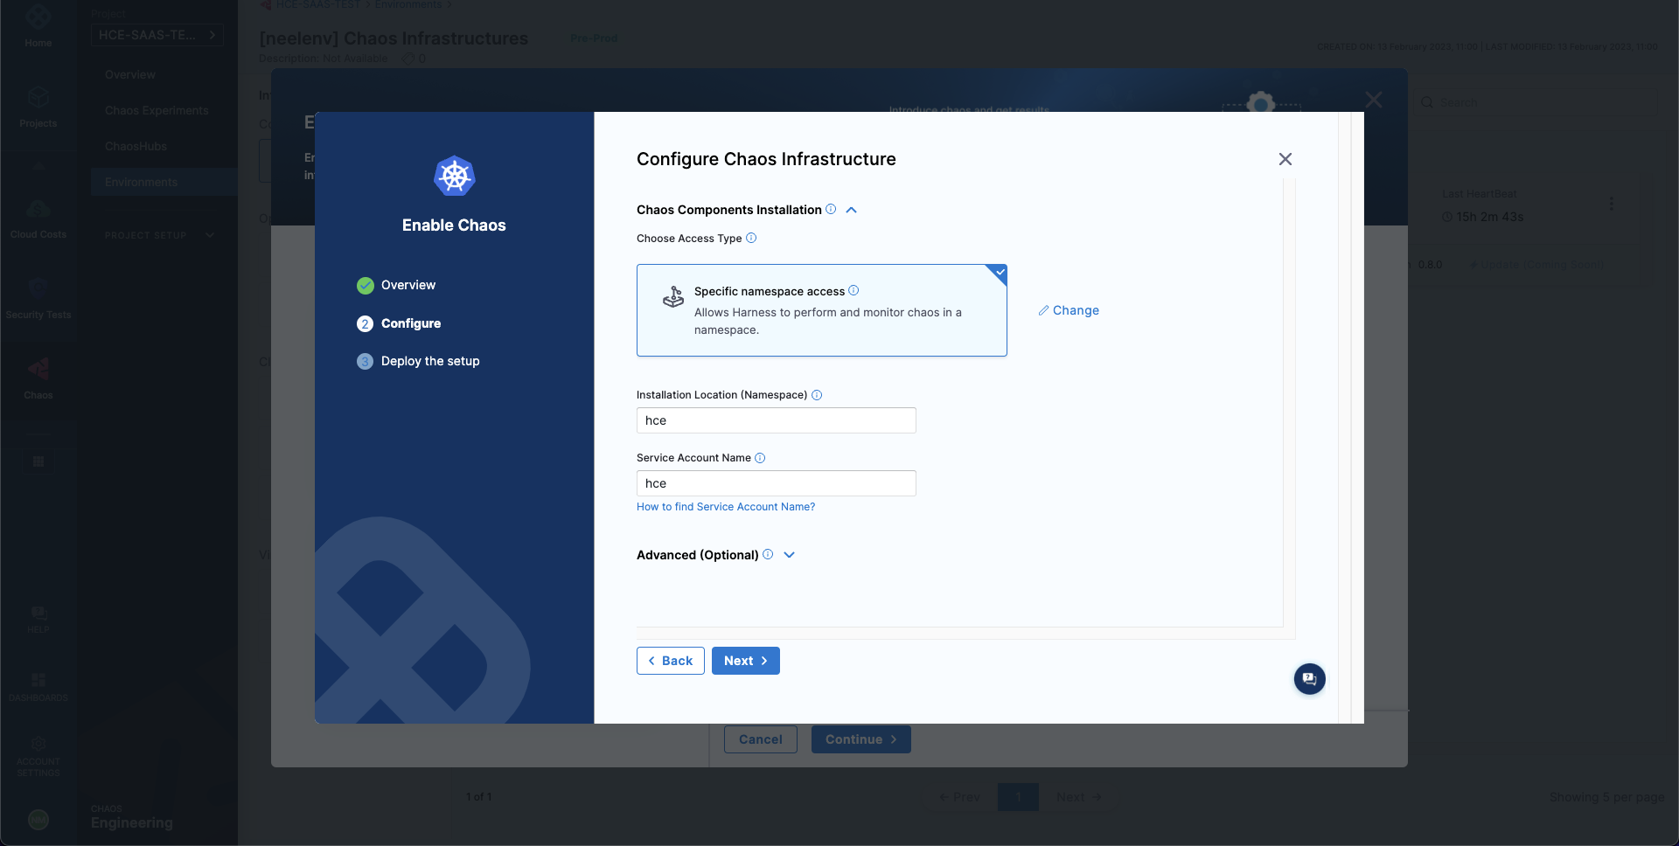
Task: Open info tooltip for Installation Location
Action: pos(817,395)
